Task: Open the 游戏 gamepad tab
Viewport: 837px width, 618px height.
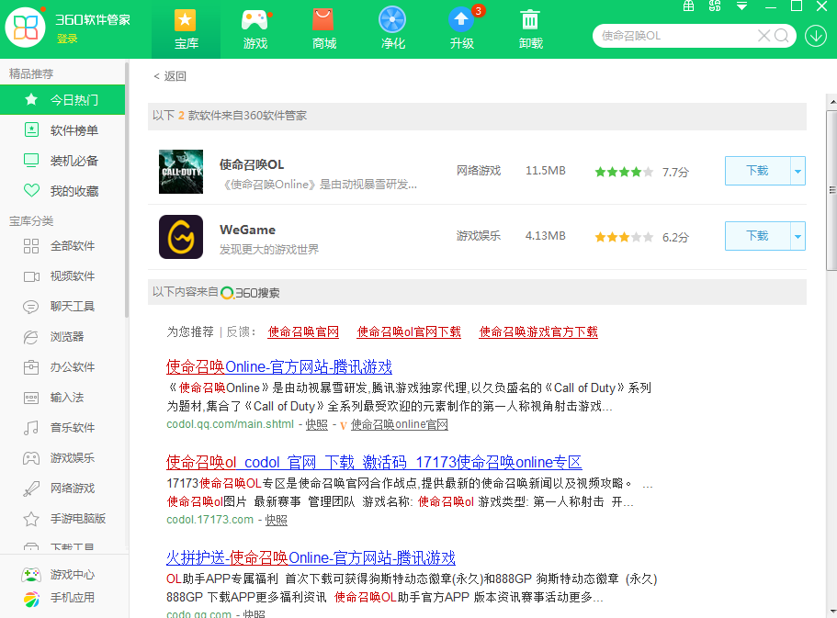Action: click(x=255, y=29)
